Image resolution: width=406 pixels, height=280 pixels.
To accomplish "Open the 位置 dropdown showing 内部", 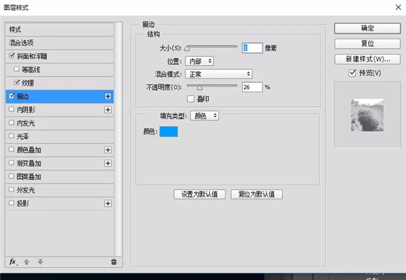I will tap(200, 61).
